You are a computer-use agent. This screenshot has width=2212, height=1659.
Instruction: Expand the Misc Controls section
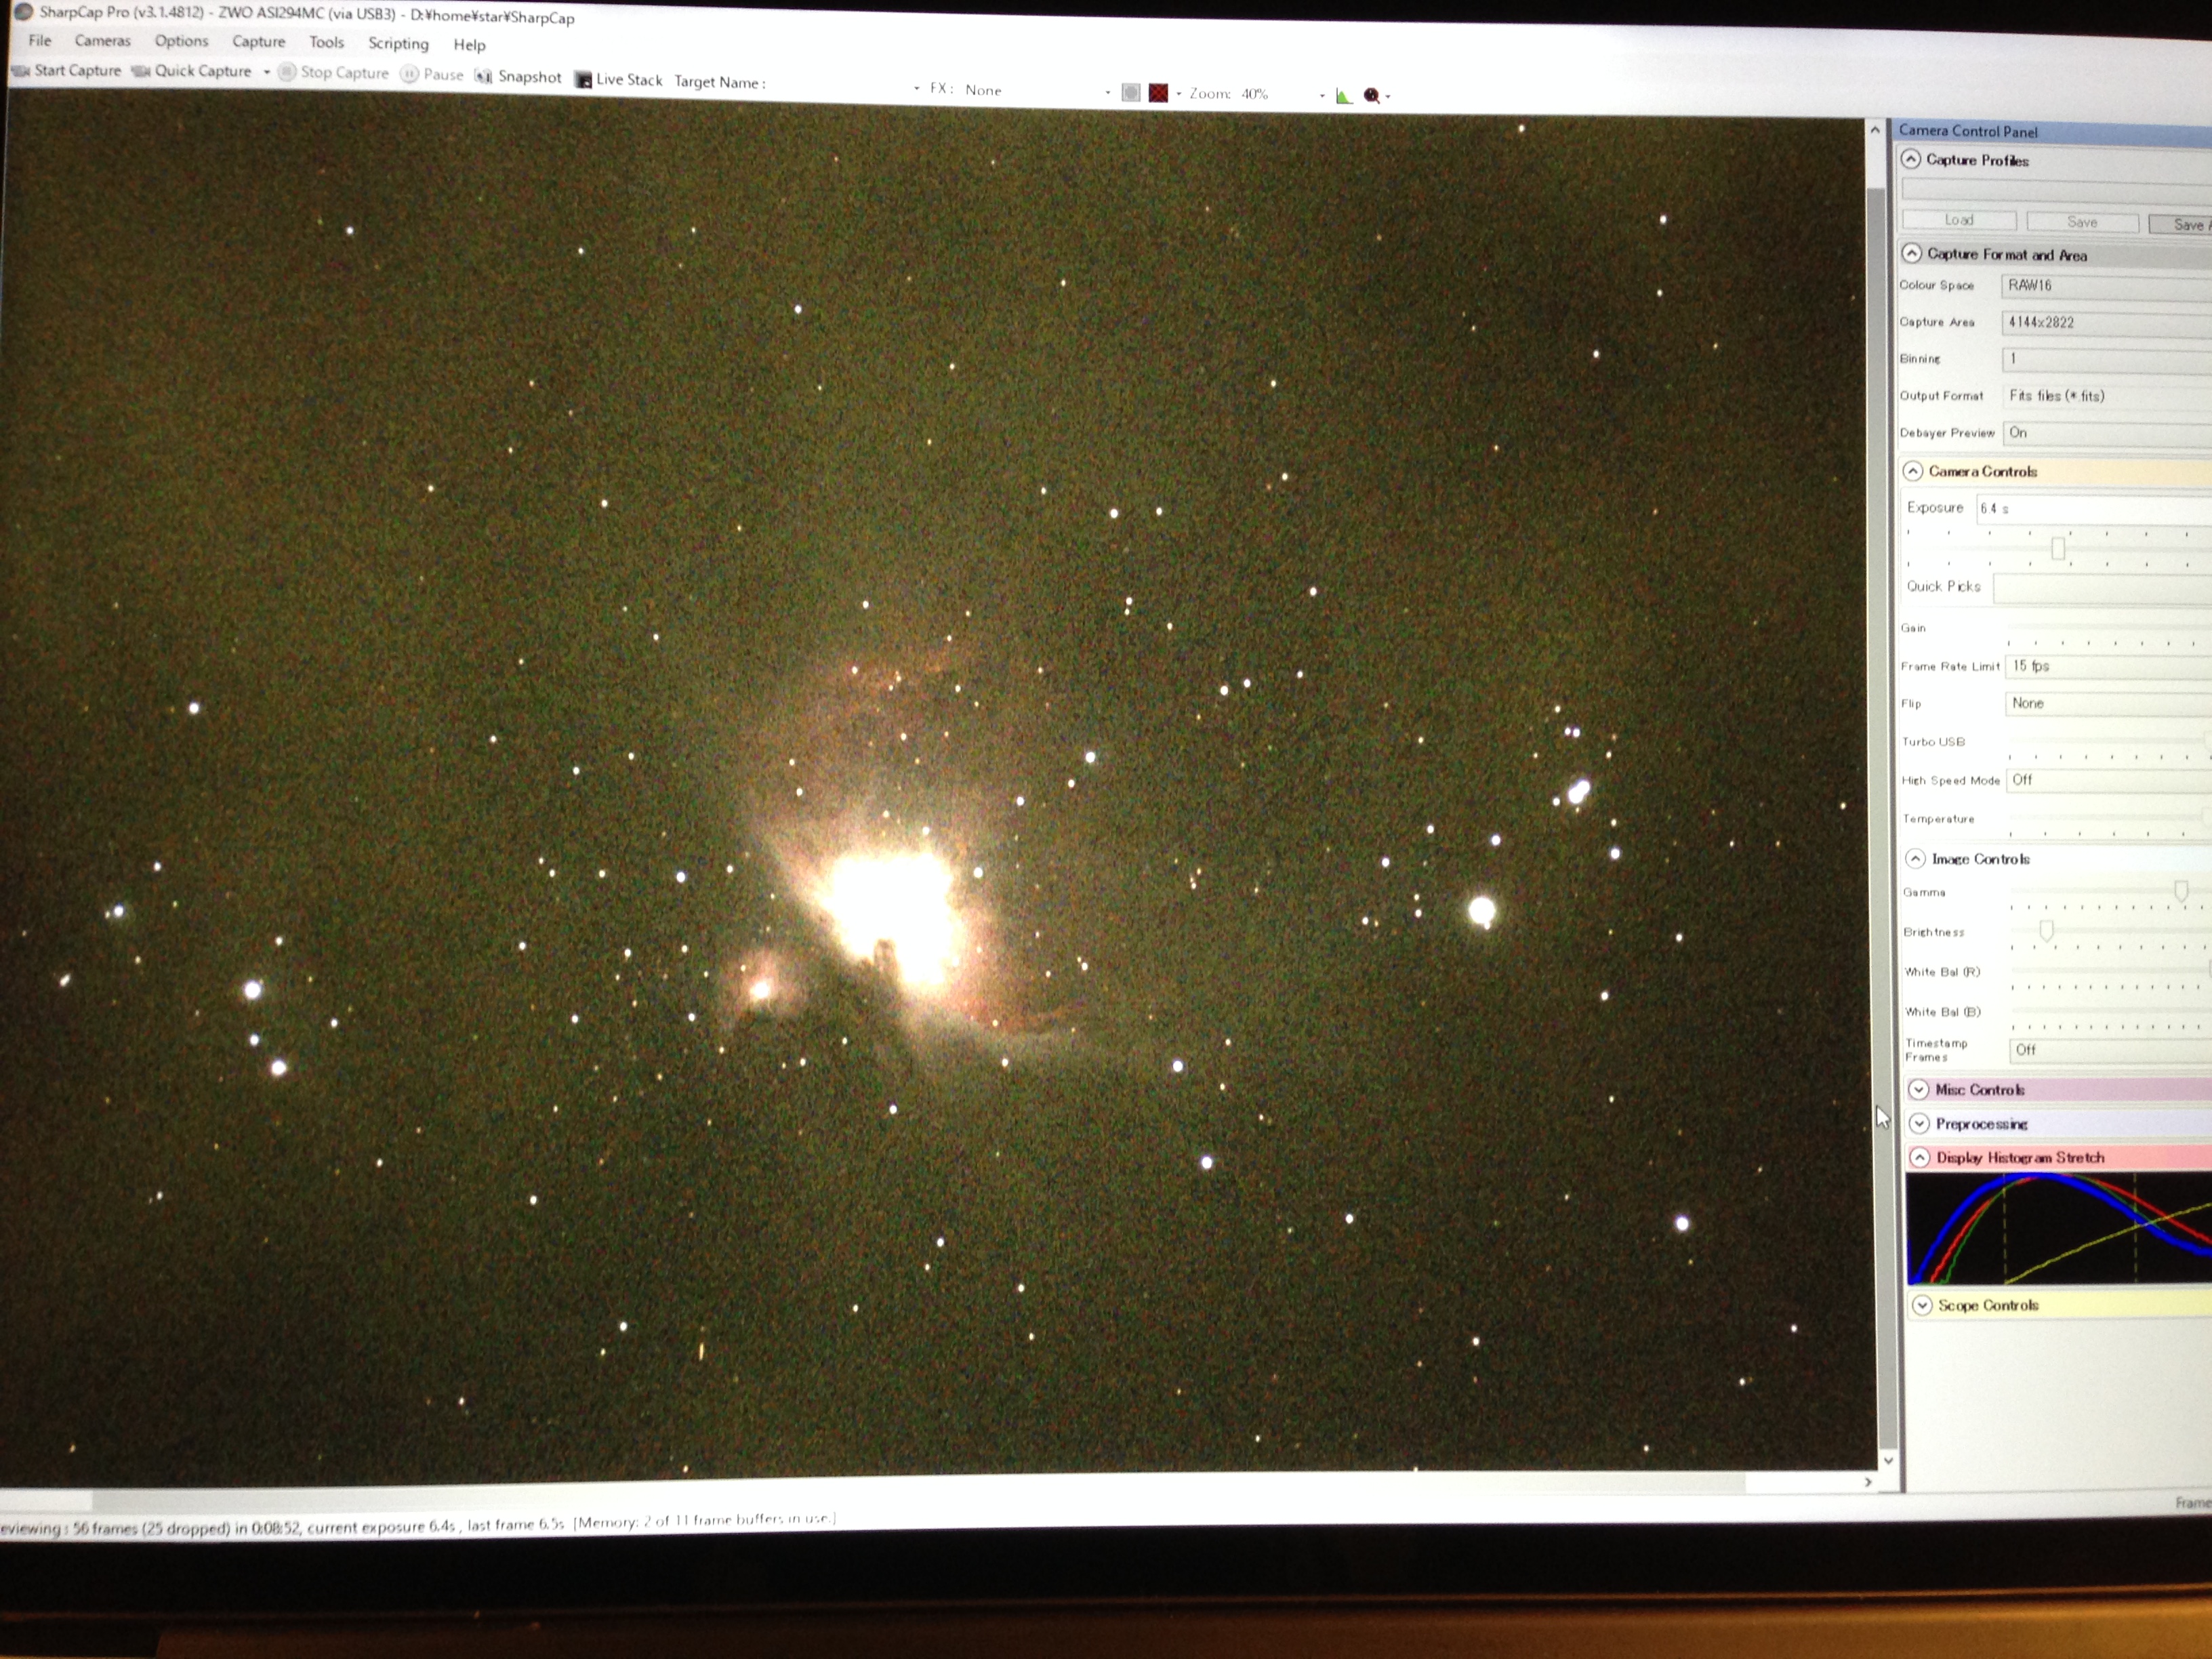(1918, 1089)
